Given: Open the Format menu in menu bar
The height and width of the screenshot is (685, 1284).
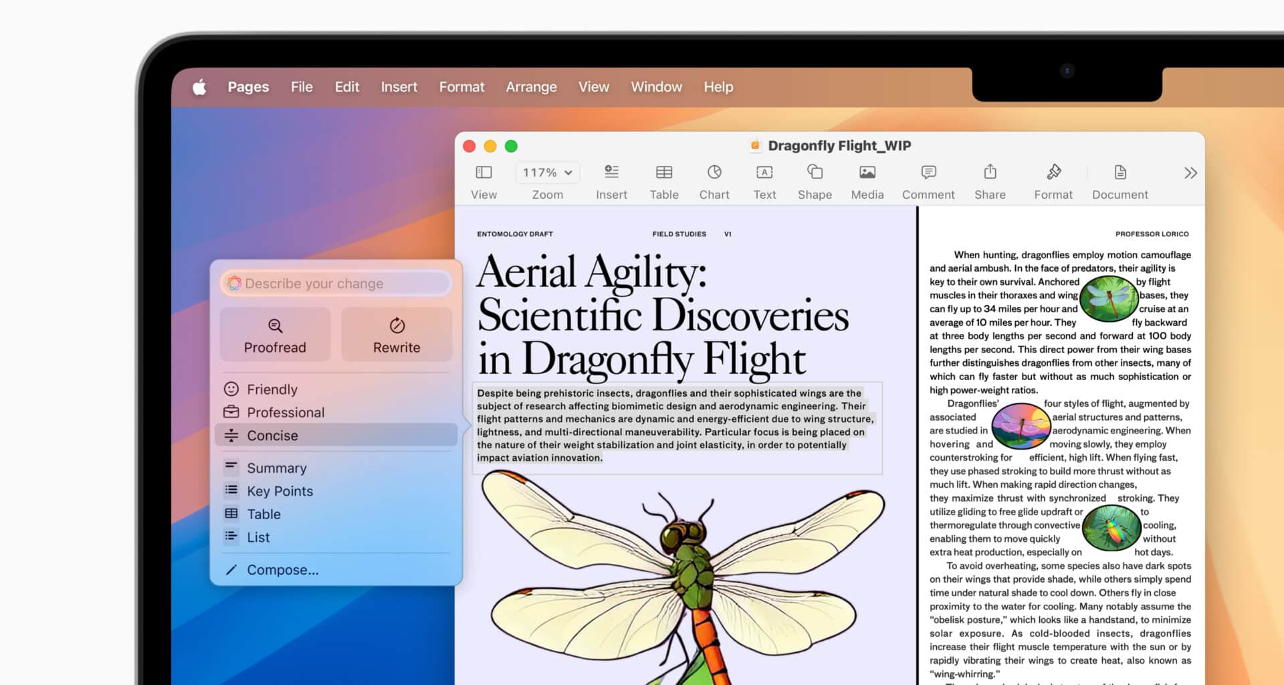Looking at the screenshot, I should 461,87.
